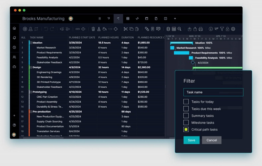Click the zoom magnifier icon in toolbar
Viewport: 262px width, 166px height.
pos(179,29)
